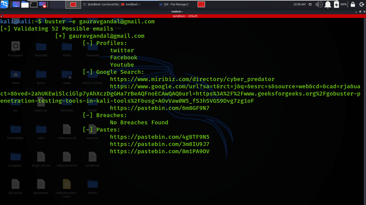Screen dimensions: 366x205
Task: Click 'No Breaches Found' text
Action: click(139, 123)
